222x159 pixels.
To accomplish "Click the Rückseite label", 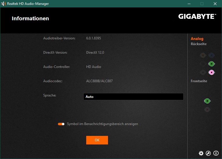I will (199, 44).
